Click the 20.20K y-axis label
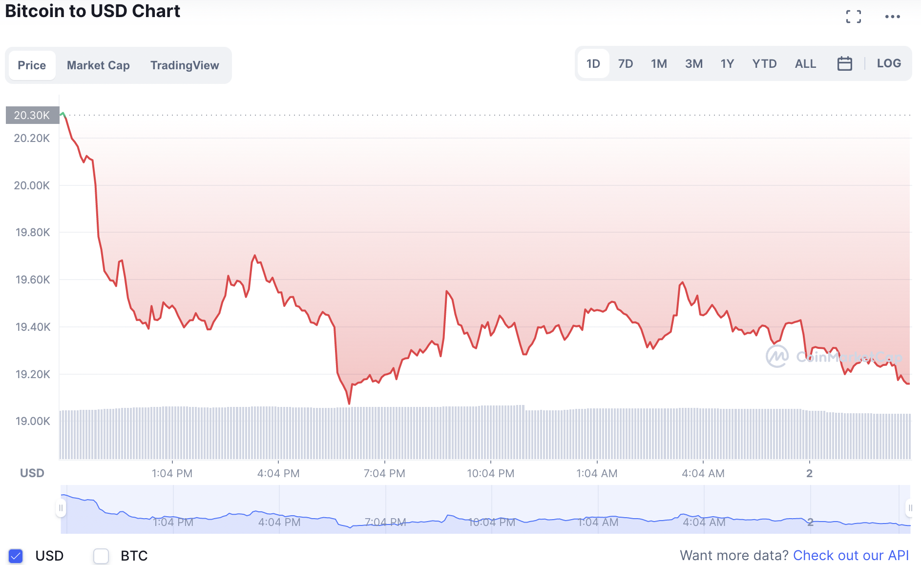The height and width of the screenshot is (565, 921). (32, 138)
